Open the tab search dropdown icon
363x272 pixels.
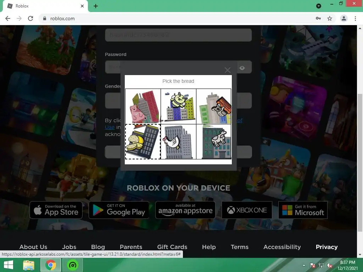point(319,6)
